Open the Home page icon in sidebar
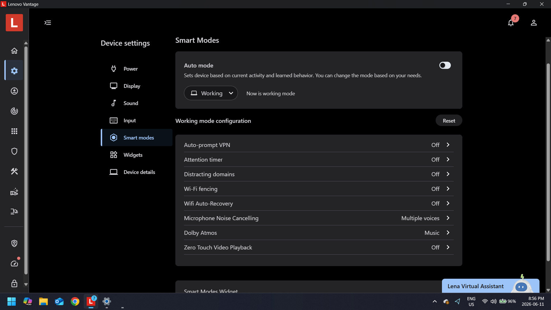Screen dimensions: 551x310 click(14, 51)
